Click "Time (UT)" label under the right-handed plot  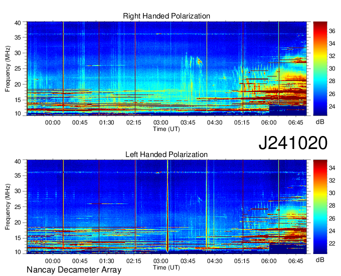pos(166,129)
